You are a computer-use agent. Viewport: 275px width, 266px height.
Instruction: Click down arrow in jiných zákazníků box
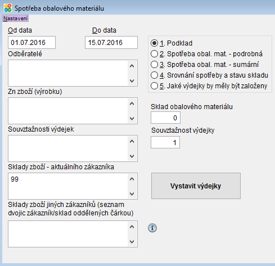pos(132,242)
